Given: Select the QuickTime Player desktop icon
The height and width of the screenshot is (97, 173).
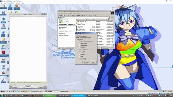Looking at the screenshot, I should click(10, 7).
